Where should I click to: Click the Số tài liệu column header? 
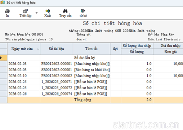point(57,49)
